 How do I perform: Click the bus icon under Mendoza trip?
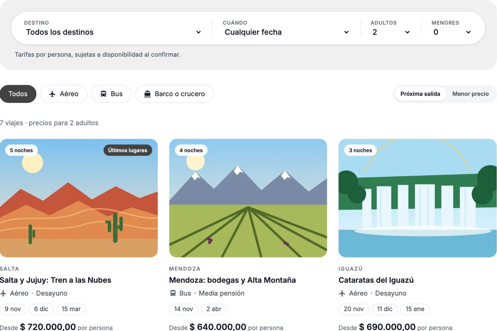[x=173, y=293]
